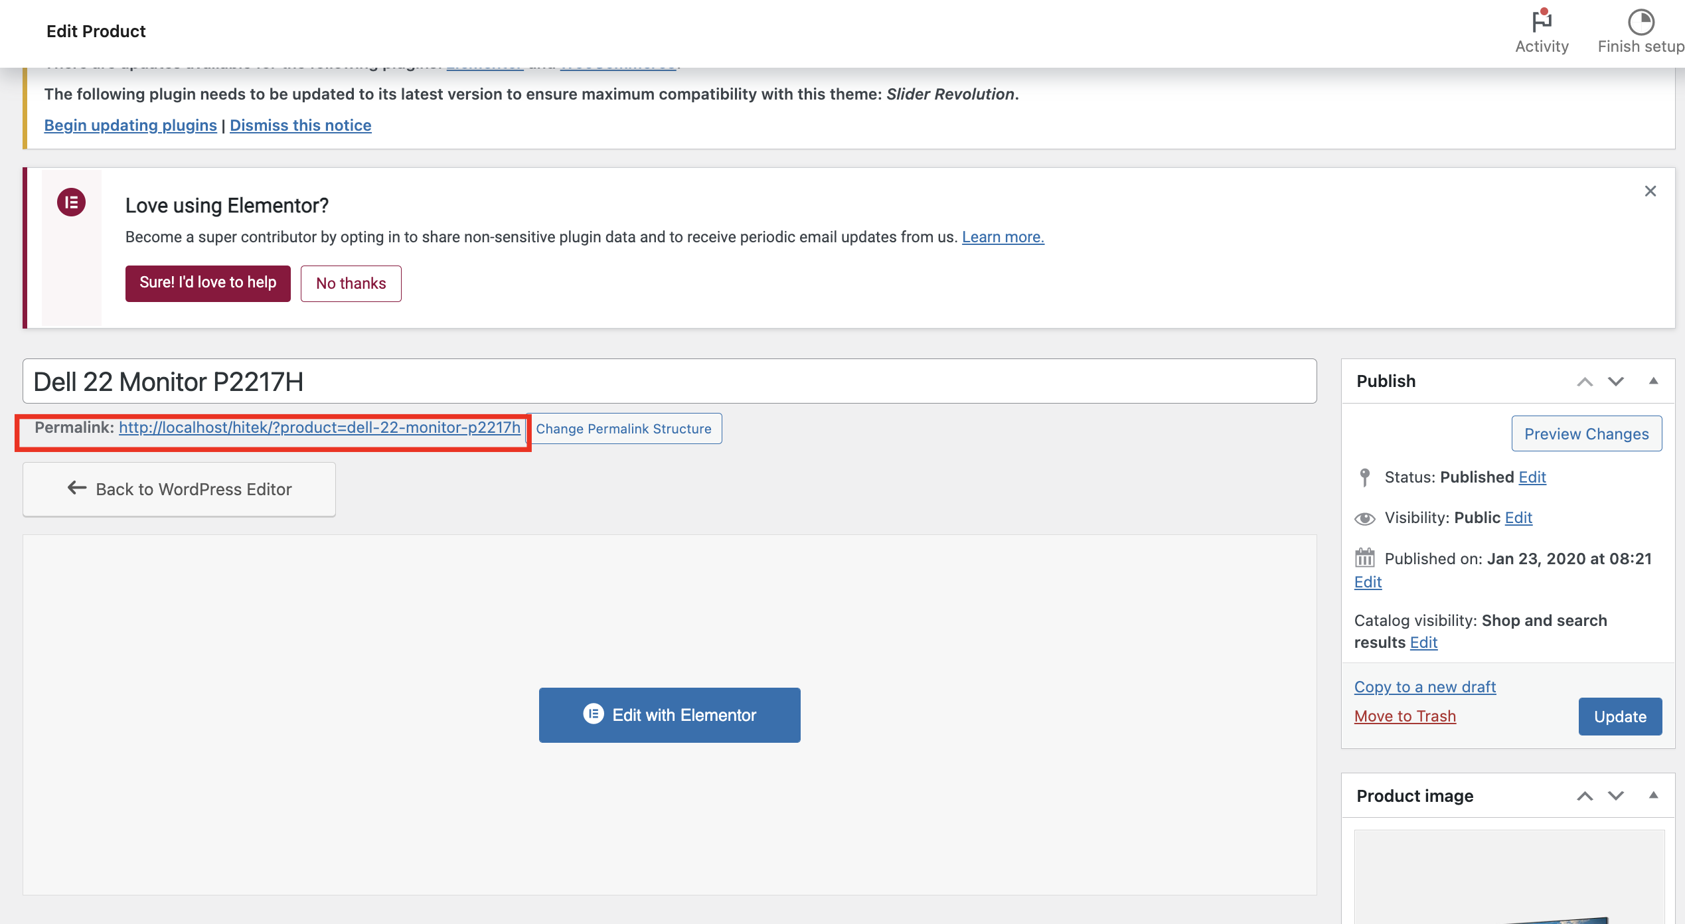This screenshot has height=924, width=1685.
Task: Click the visibility eye icon
Action: [1364, 518]
